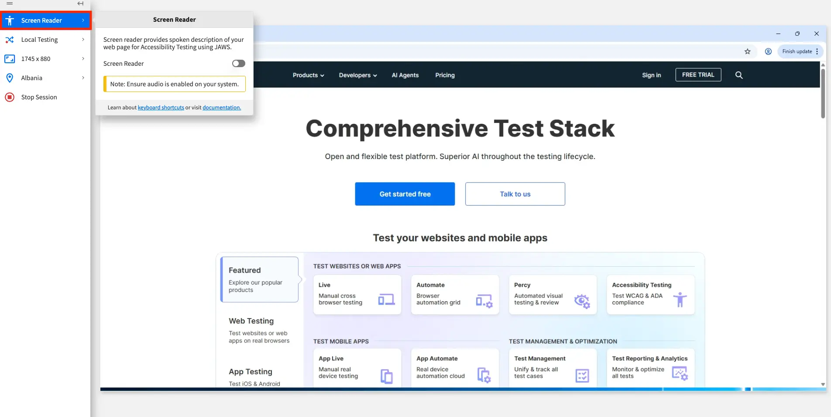Switch to the Web Testing tab
Viewport: 831px width, 417px height.
click(x=251, y=321)
